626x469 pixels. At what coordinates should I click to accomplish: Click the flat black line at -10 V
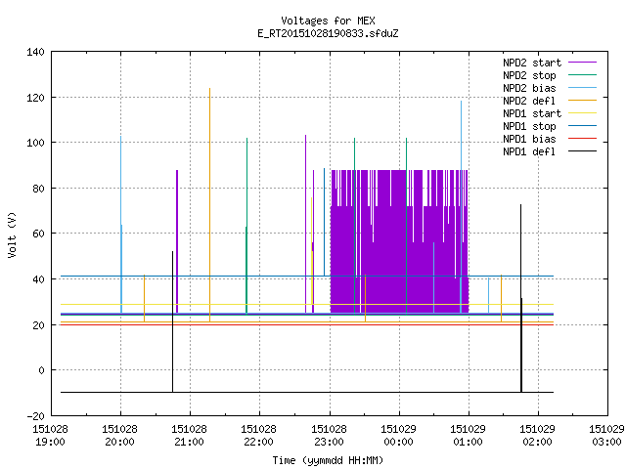tap(306, 393)
